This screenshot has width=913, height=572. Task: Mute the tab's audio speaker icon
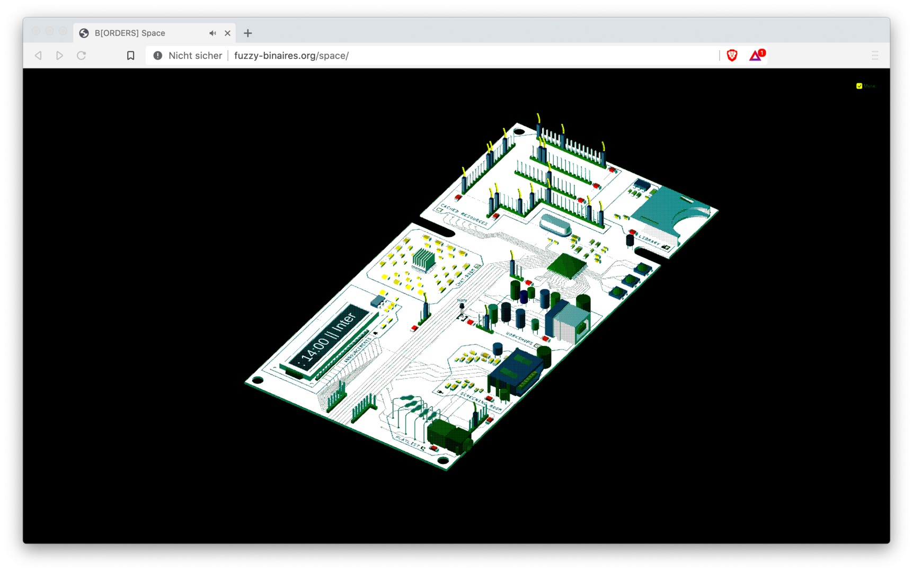coord(212,33)
